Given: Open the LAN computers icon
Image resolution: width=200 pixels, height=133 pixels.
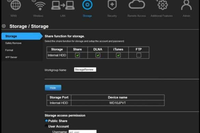Looking at the screenshot, I should pyautogui.click(x=63, y=5).
